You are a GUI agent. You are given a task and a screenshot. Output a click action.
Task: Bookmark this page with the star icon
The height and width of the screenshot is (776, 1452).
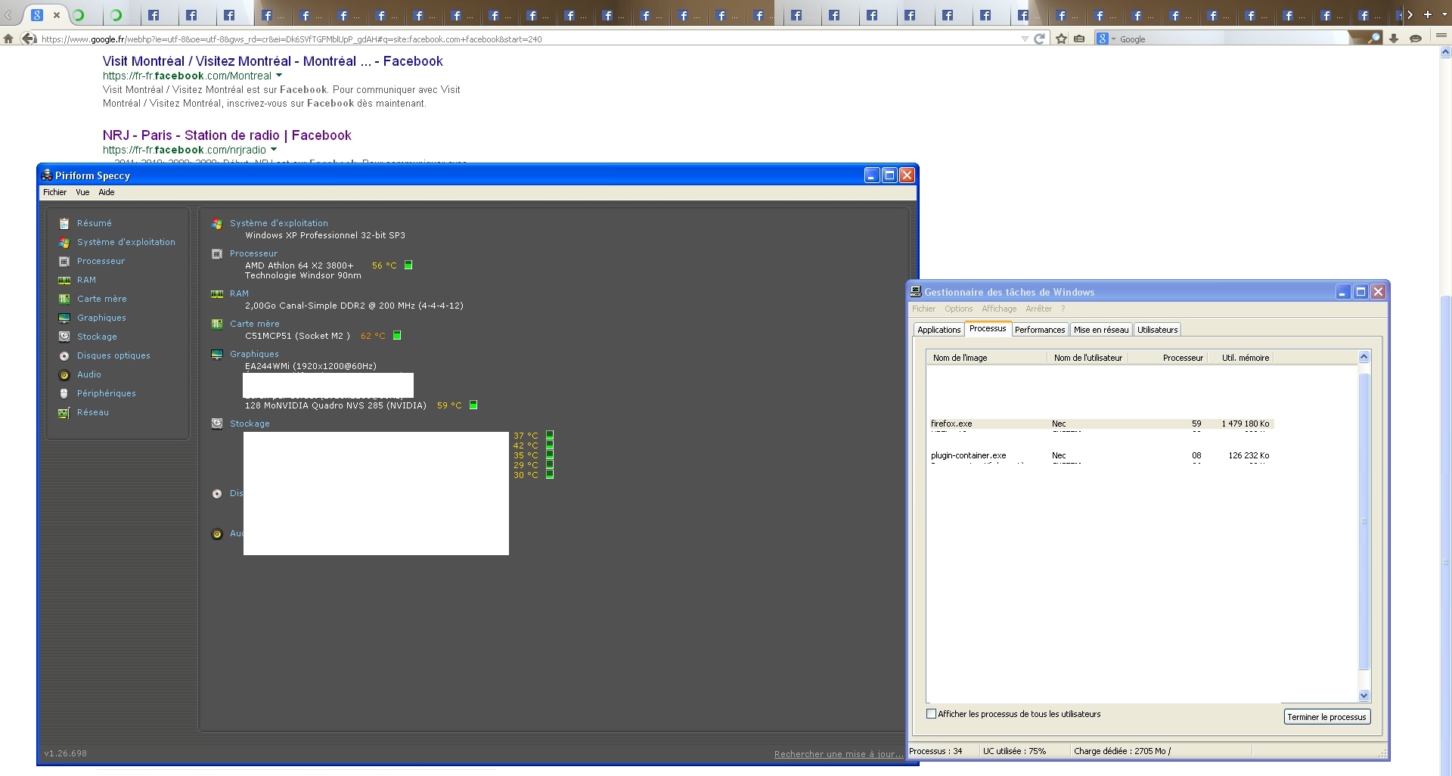point(1061,39)
